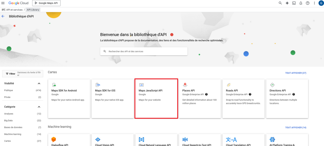
Task: Open the hamburger navigation menu
Action: click(3, 3)
